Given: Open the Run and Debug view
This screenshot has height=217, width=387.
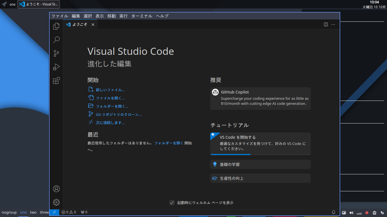Looking at the screenshot, I should (56, 67).
